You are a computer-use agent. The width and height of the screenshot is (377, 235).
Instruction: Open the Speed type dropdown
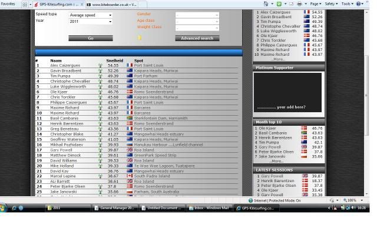coord(90,15)
